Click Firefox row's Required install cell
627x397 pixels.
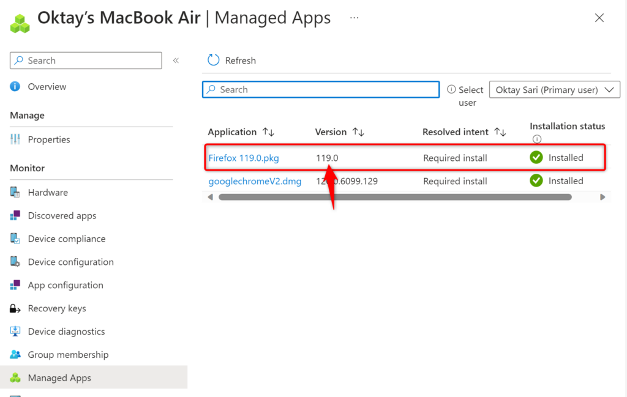click(455, 158)
